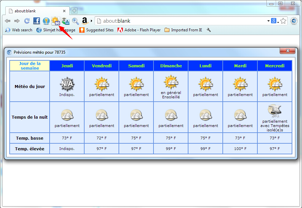The height and width of the screenshot is (208, 302).
Task: Expand the Google search engine dropdown
Action: click(275, 21)
